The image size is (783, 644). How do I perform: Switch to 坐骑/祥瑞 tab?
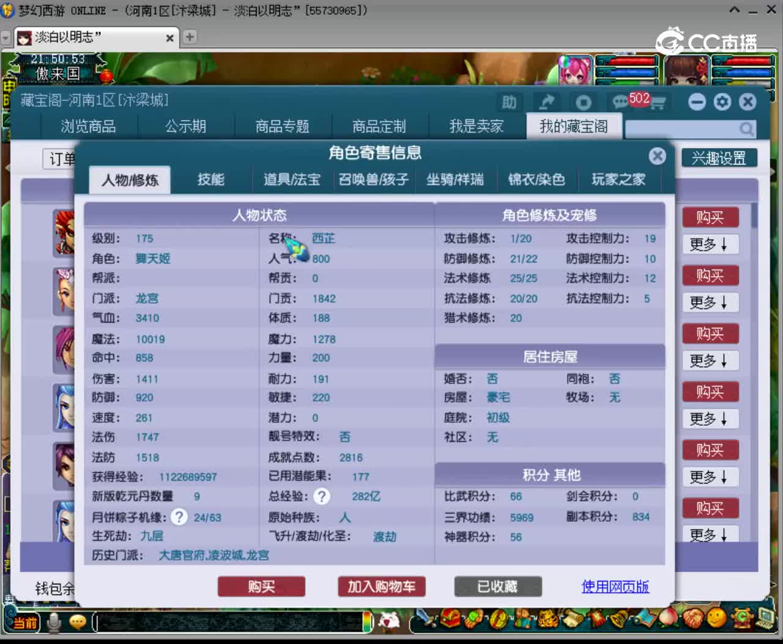pos(455,180)
